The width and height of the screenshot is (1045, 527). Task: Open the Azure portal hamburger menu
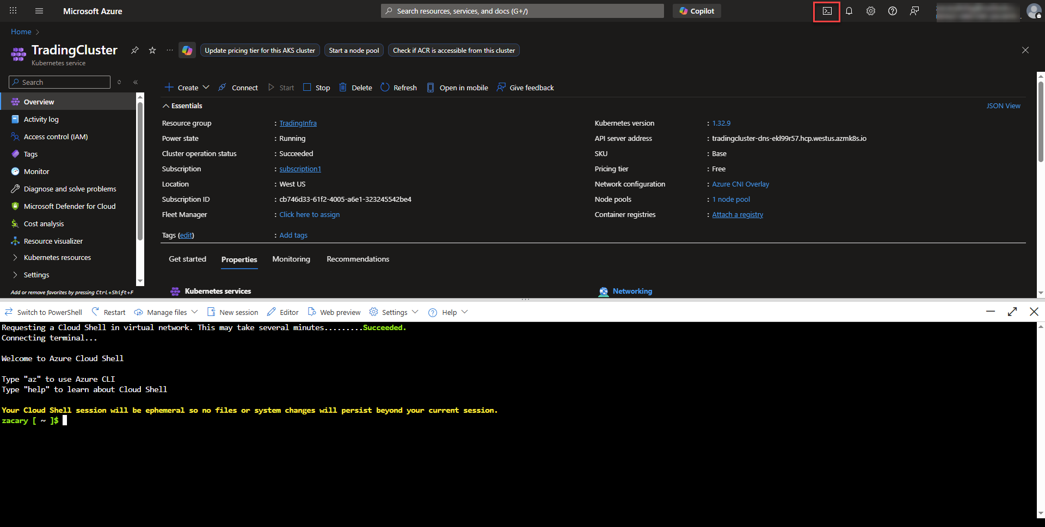point(39,11)
